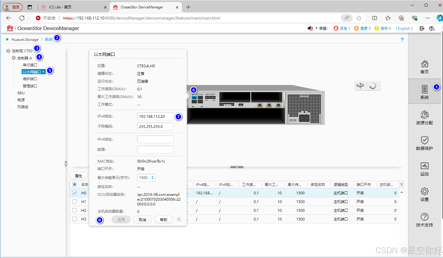Screen dimensions: 443x258
Task: Collapse the port details panel double-chevron
Action: 179,220
